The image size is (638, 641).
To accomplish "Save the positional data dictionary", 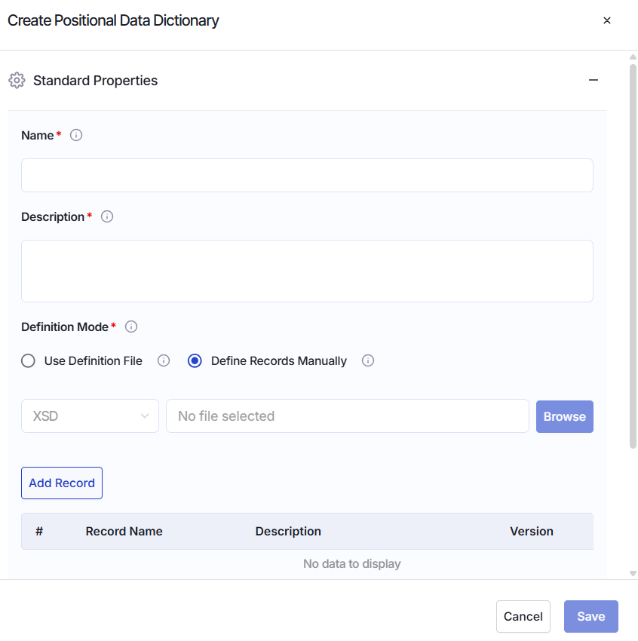I will [591, 616].
